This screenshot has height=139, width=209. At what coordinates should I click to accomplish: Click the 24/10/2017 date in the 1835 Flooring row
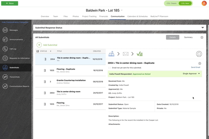click(98, 104)
